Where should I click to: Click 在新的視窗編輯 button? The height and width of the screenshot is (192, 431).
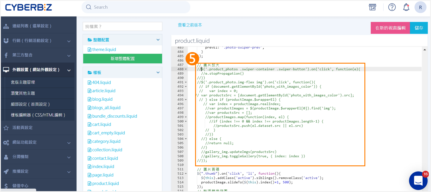point(390,28)
